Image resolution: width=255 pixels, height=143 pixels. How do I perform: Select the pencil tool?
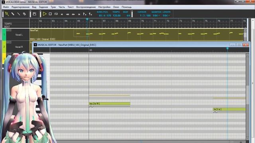point(13,14)
